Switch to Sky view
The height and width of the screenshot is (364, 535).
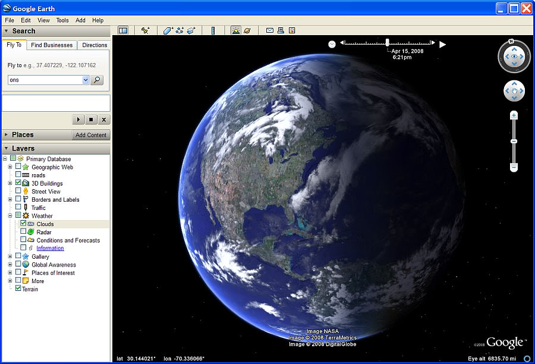[246, 30]
